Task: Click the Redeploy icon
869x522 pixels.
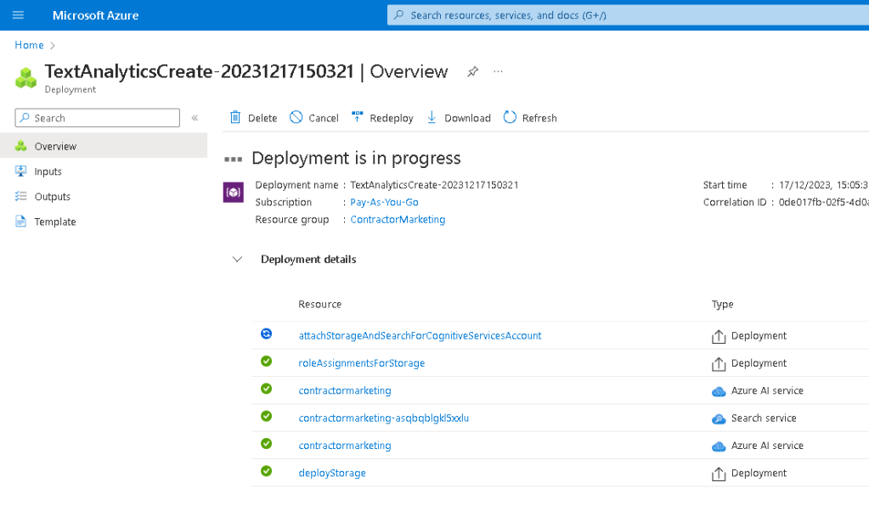Action: 358,117
